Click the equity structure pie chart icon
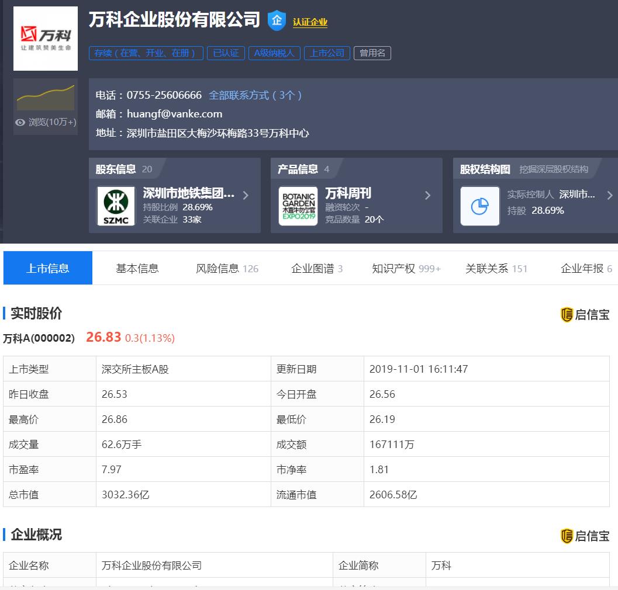 (479, 206)
